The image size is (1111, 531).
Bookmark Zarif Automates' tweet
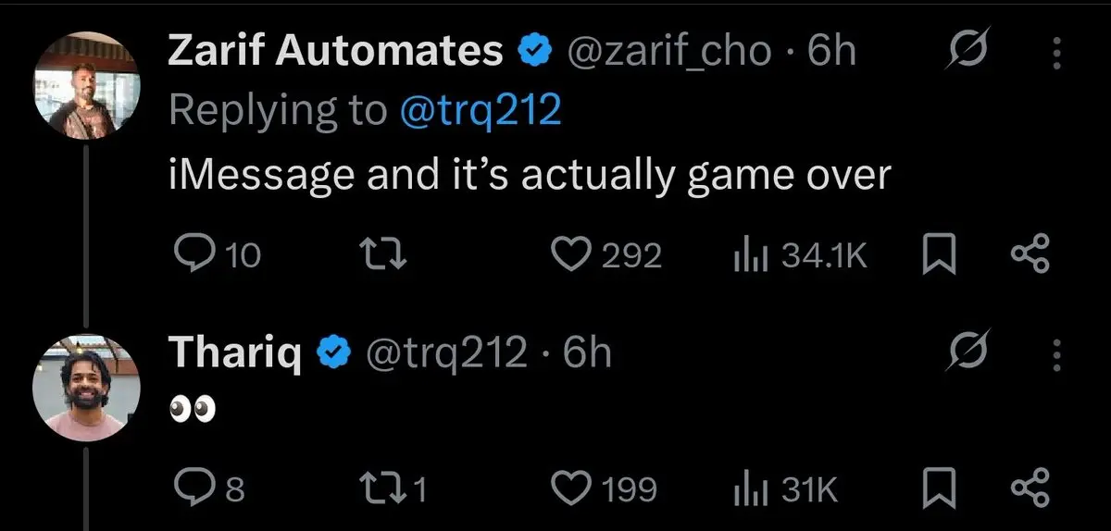coord(940,254)
